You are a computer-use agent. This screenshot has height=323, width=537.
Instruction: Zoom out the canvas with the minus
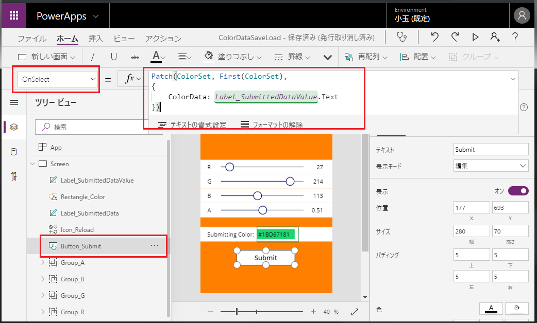coord(210,312)
